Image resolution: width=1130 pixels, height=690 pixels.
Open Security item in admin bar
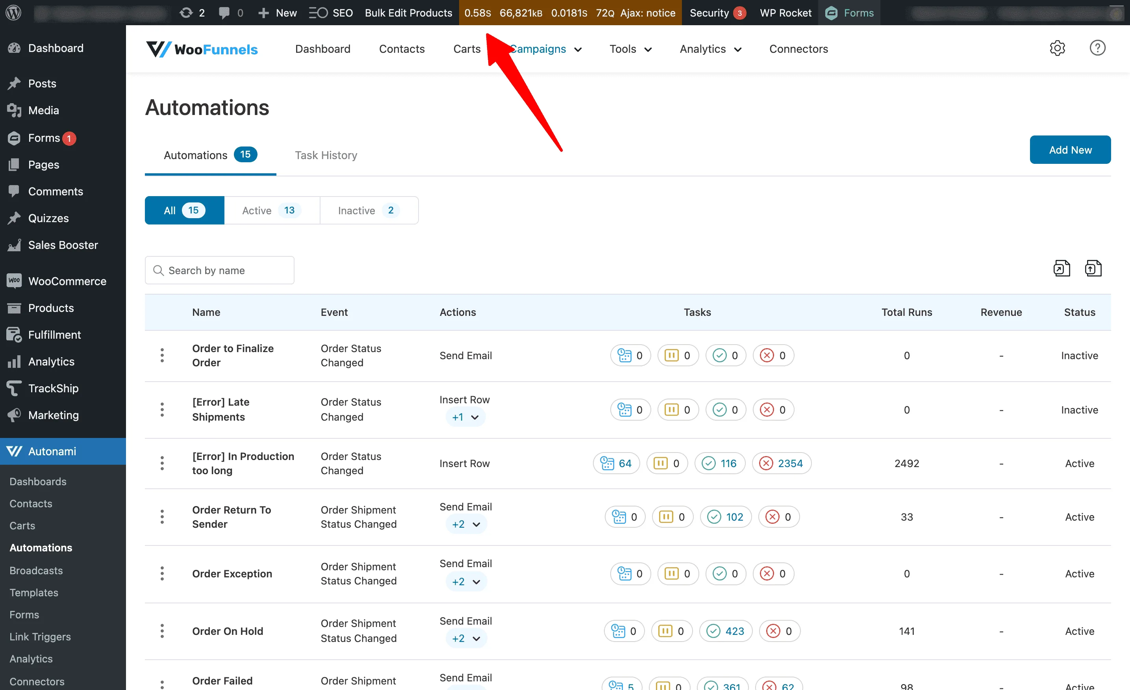[717, 12]
